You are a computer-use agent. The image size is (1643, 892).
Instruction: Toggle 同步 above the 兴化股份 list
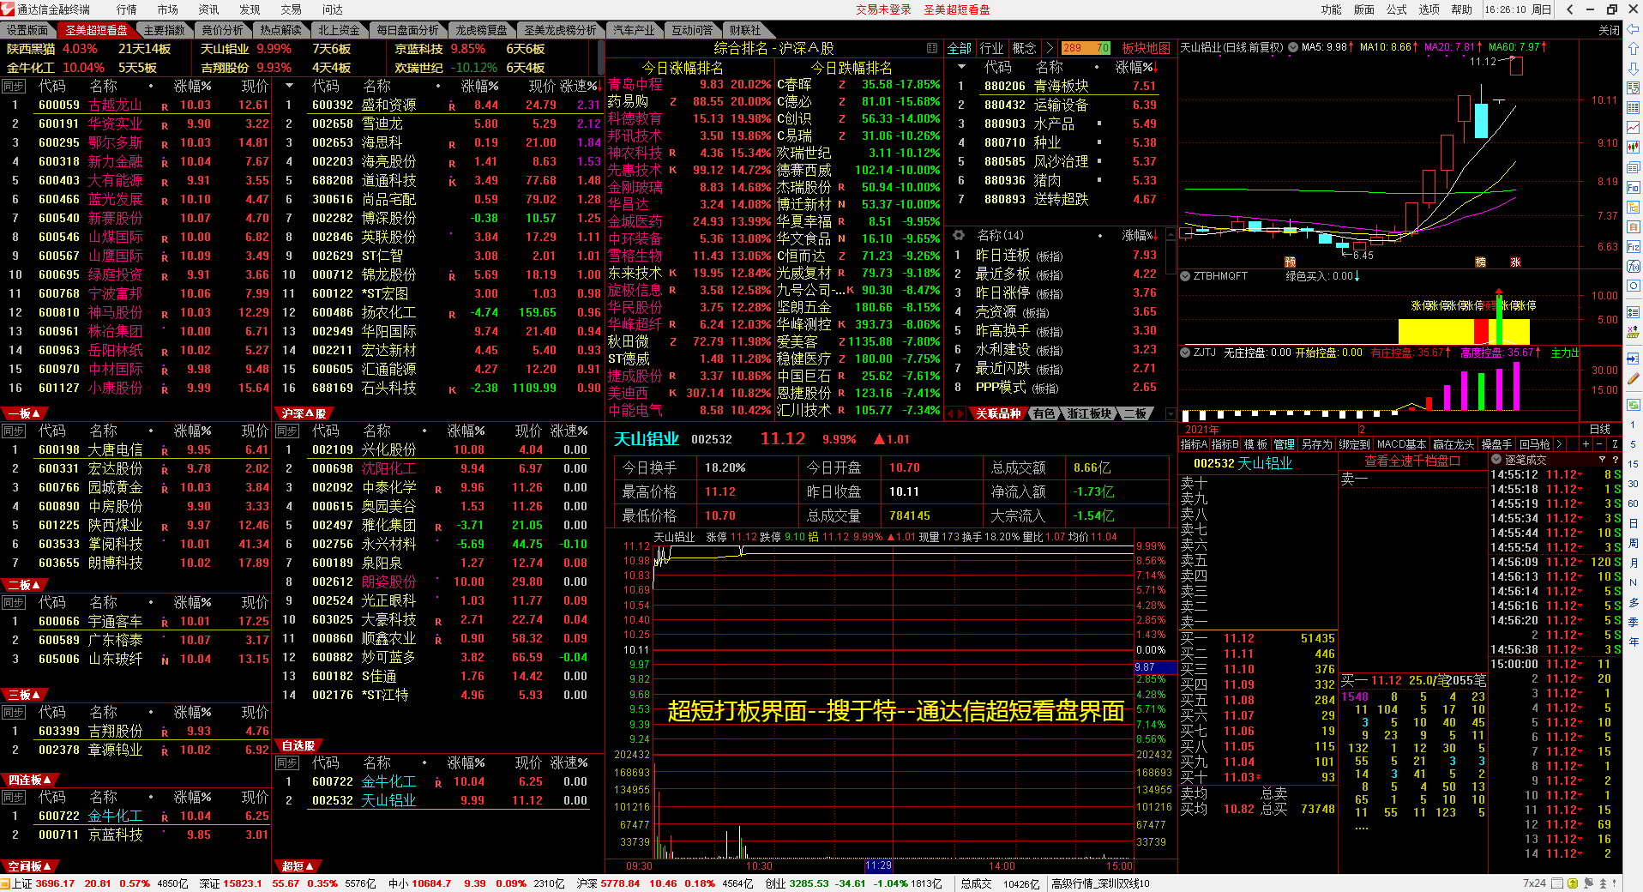(286, 431)
